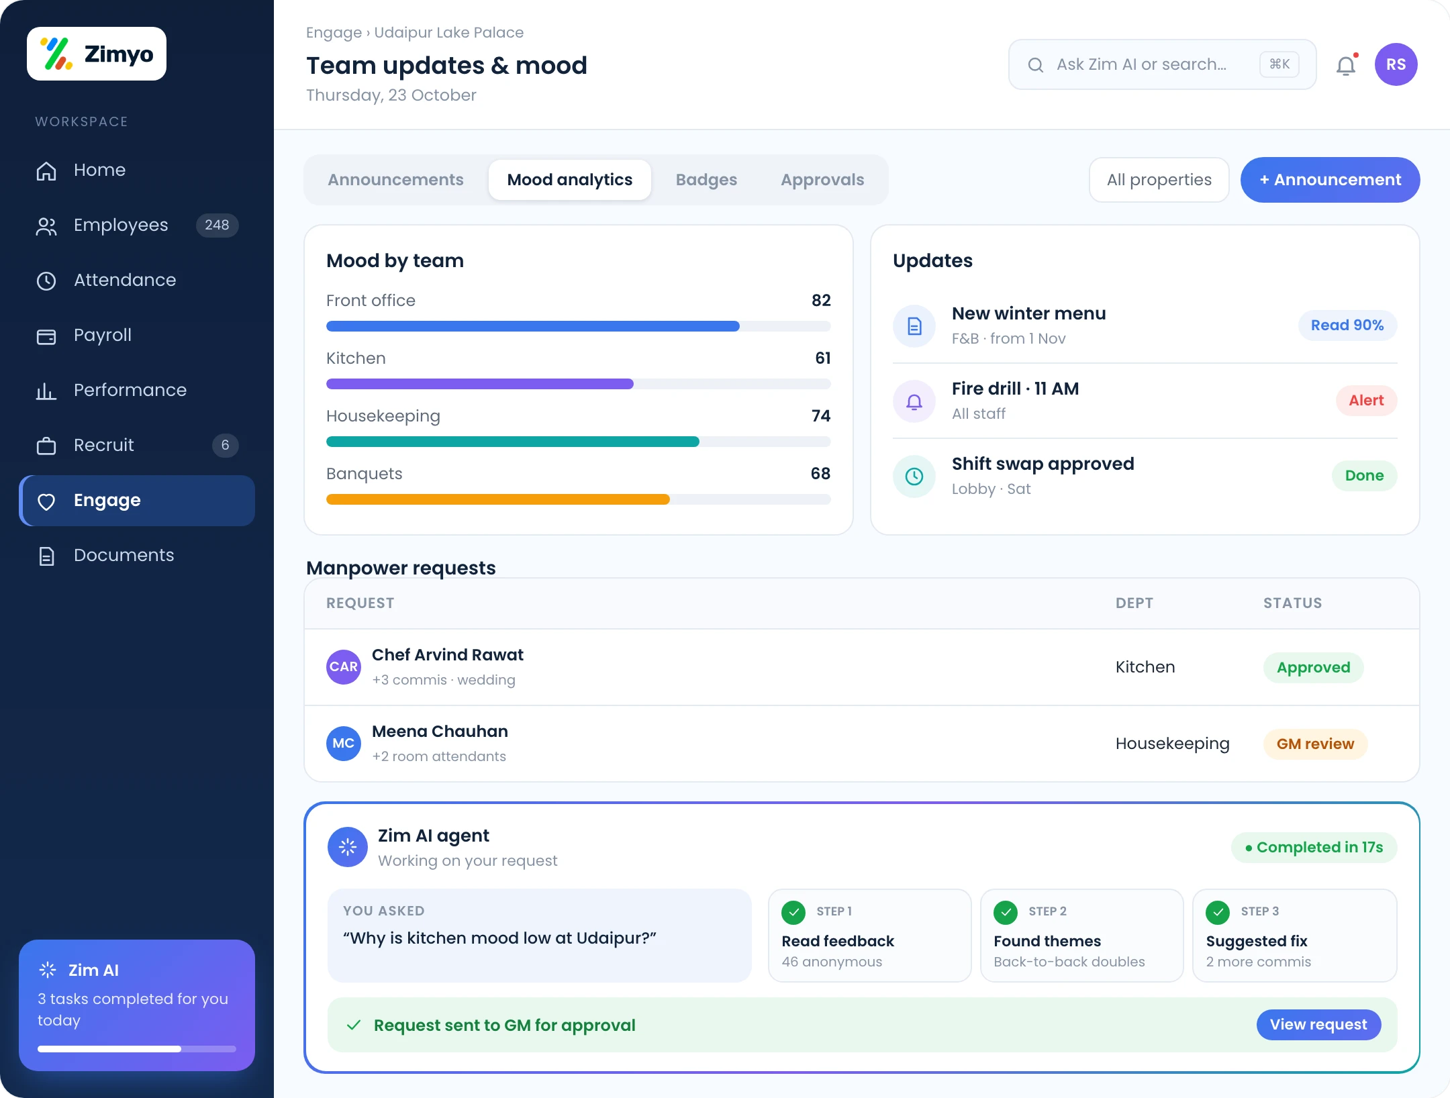Image resolution: width=1450 pixels, height=1098 pixels.
Task: Click the REQUEST column header
Action: (360, 603)
